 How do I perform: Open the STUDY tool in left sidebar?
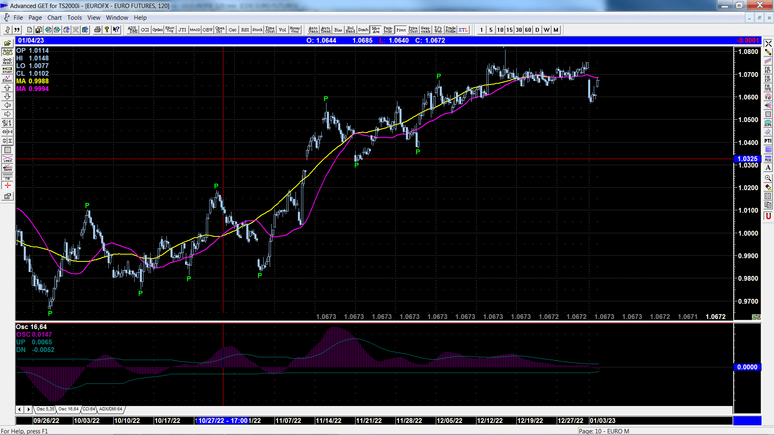click(x=7, y=70)
